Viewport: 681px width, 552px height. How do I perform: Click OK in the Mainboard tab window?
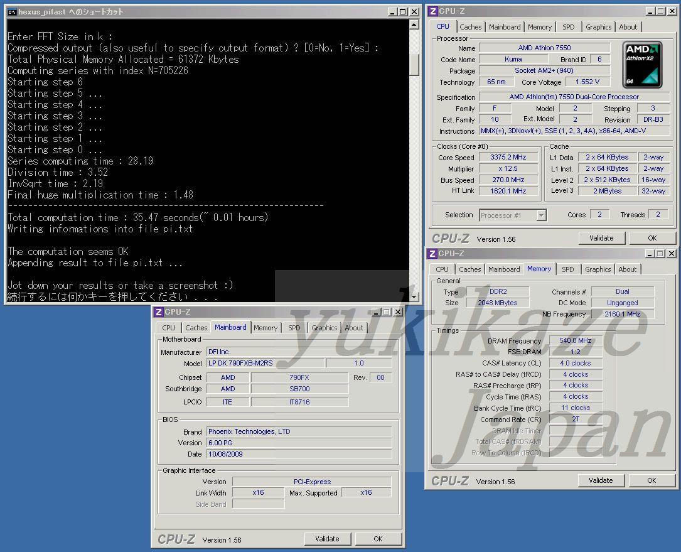[378, 539]
